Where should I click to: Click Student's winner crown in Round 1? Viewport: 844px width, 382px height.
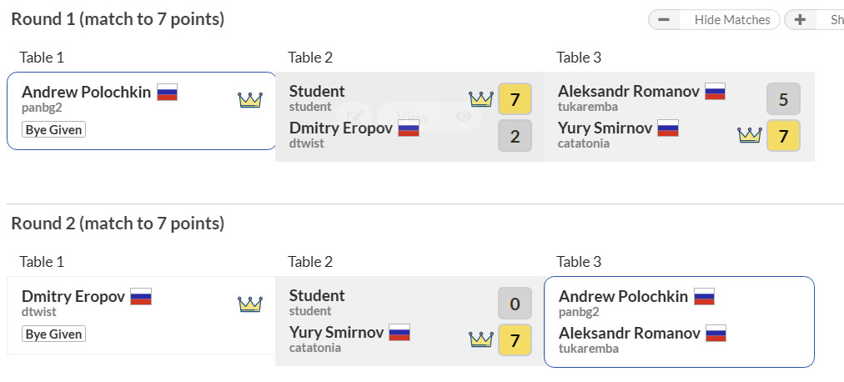coord(481,99)
